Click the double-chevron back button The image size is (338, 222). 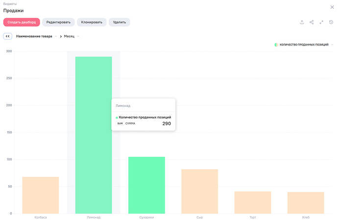(x=7, y=36)
